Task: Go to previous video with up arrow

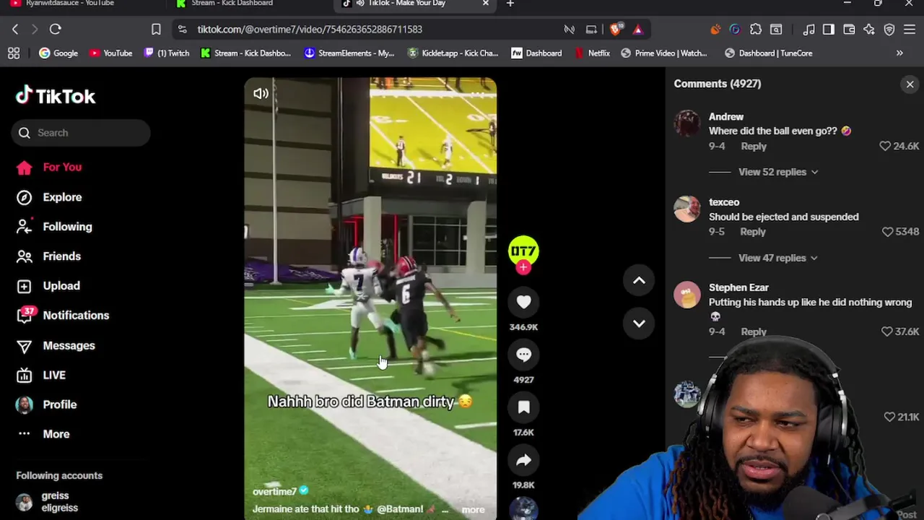Action: (639, 280)
